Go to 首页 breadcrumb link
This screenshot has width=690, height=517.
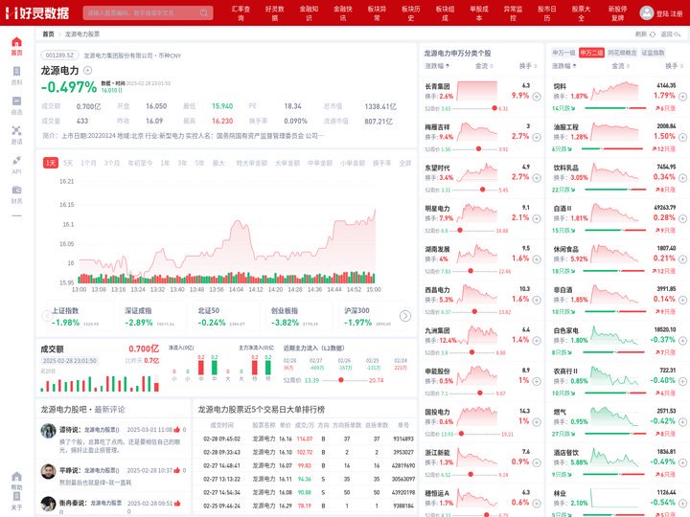click(x=49, y=34)
